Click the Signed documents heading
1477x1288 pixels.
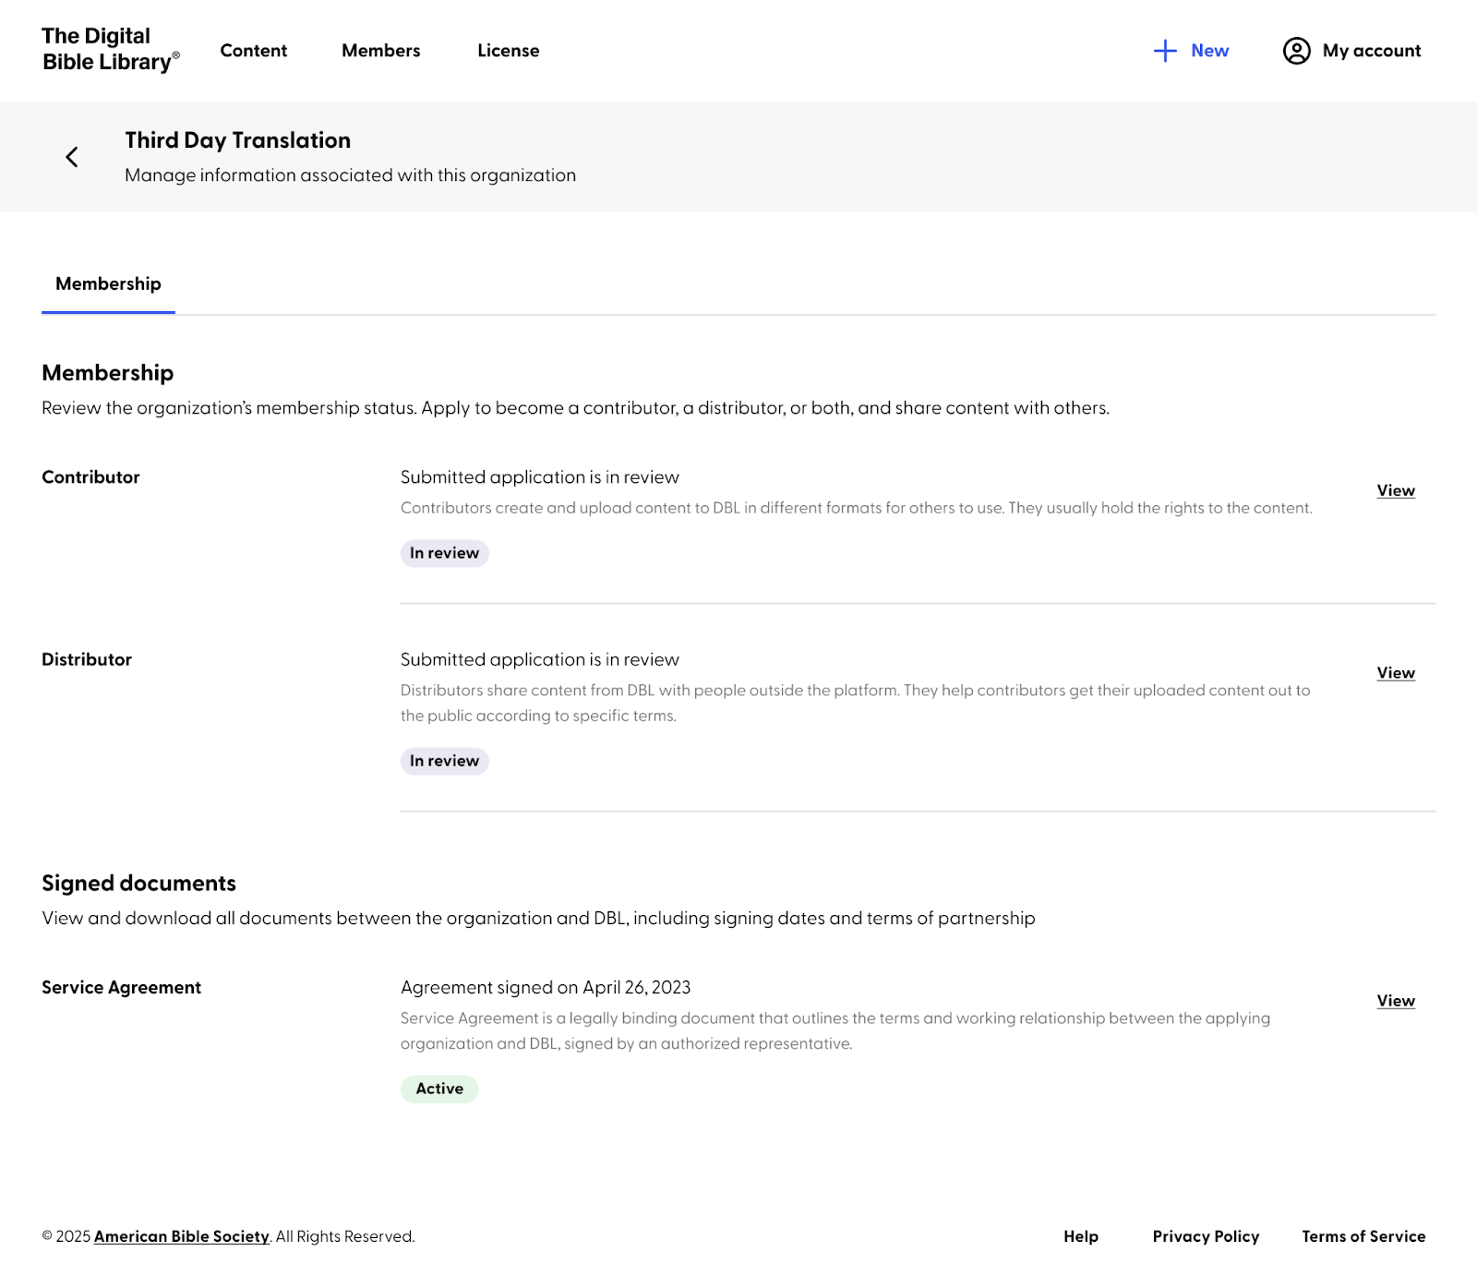[138, 883]
